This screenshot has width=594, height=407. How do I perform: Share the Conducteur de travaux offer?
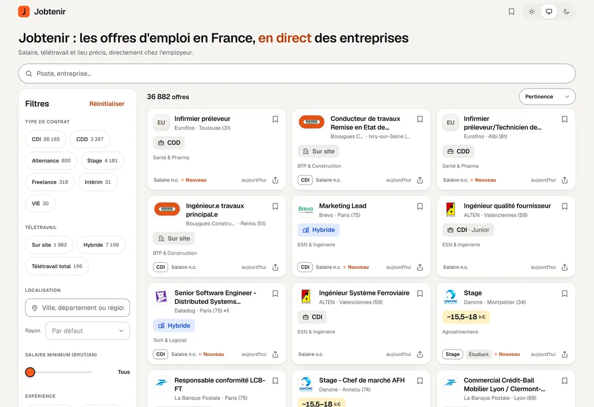pos(420,180)
